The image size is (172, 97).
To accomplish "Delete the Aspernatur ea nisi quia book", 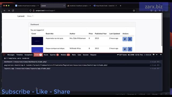I will click(x=130, y=39).
